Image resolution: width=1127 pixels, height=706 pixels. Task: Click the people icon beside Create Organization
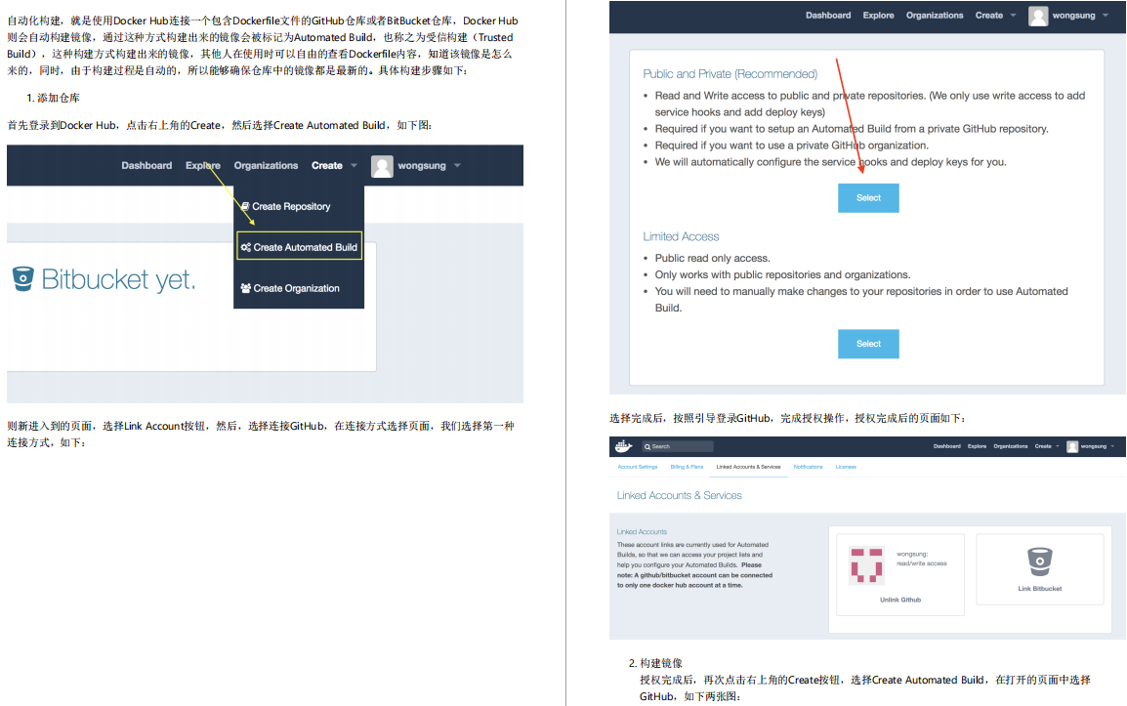point(246,288)
